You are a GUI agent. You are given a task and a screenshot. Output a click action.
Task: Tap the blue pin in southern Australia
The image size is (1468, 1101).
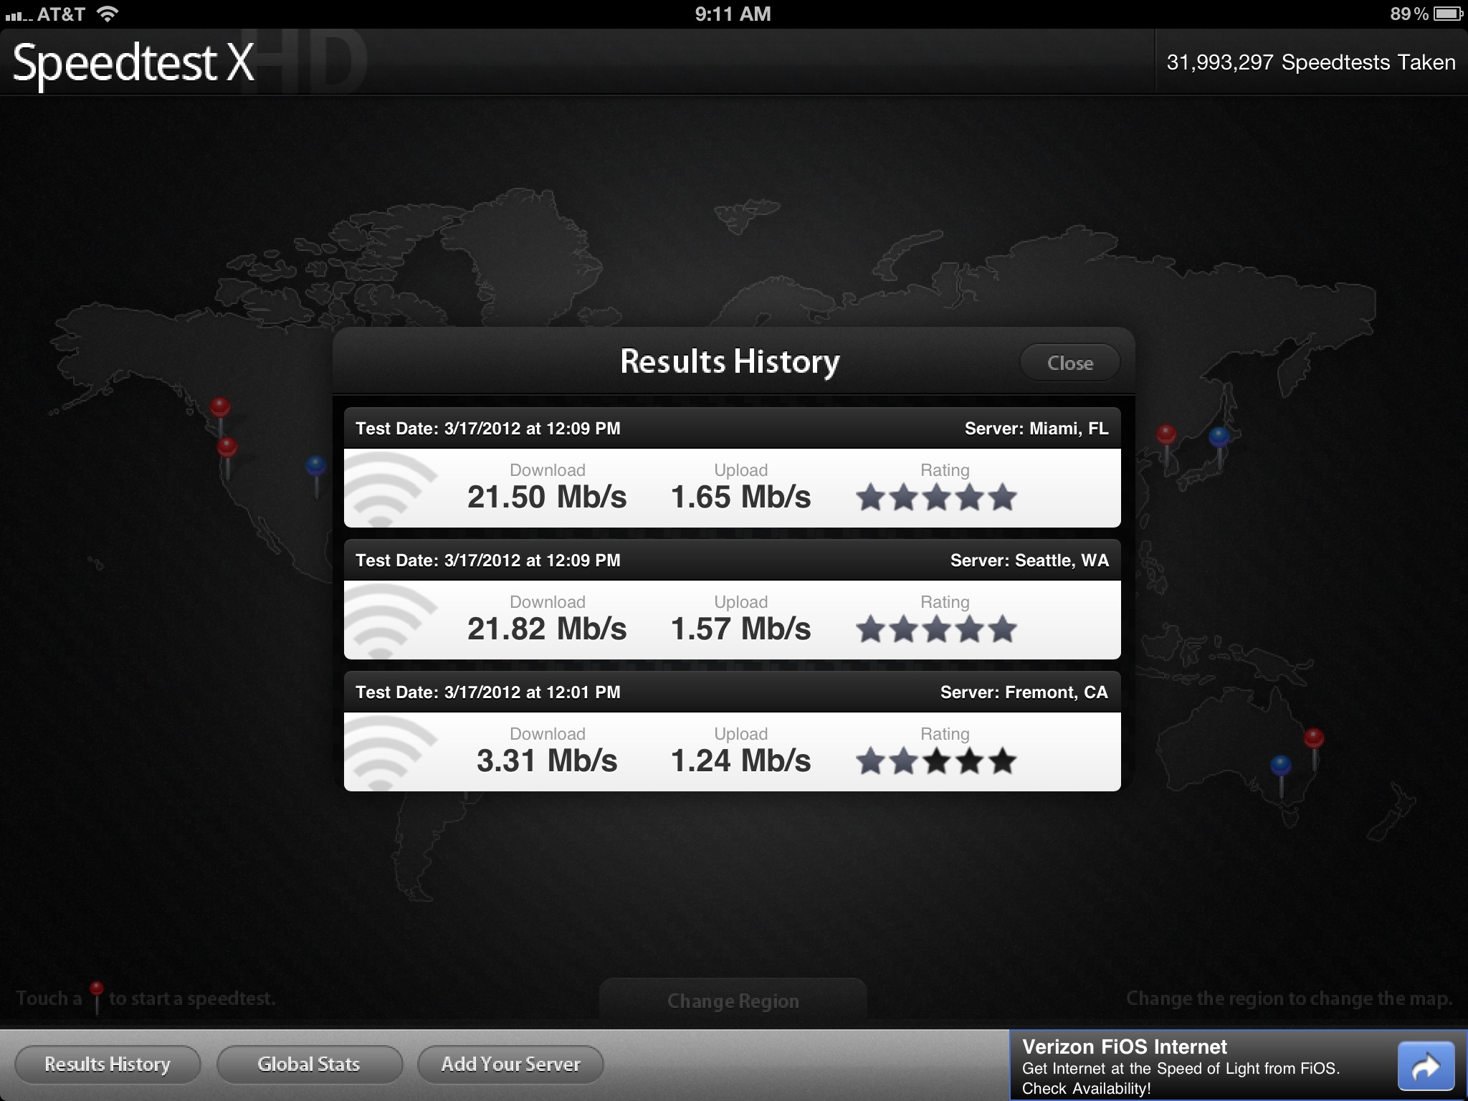point(1280,766)
